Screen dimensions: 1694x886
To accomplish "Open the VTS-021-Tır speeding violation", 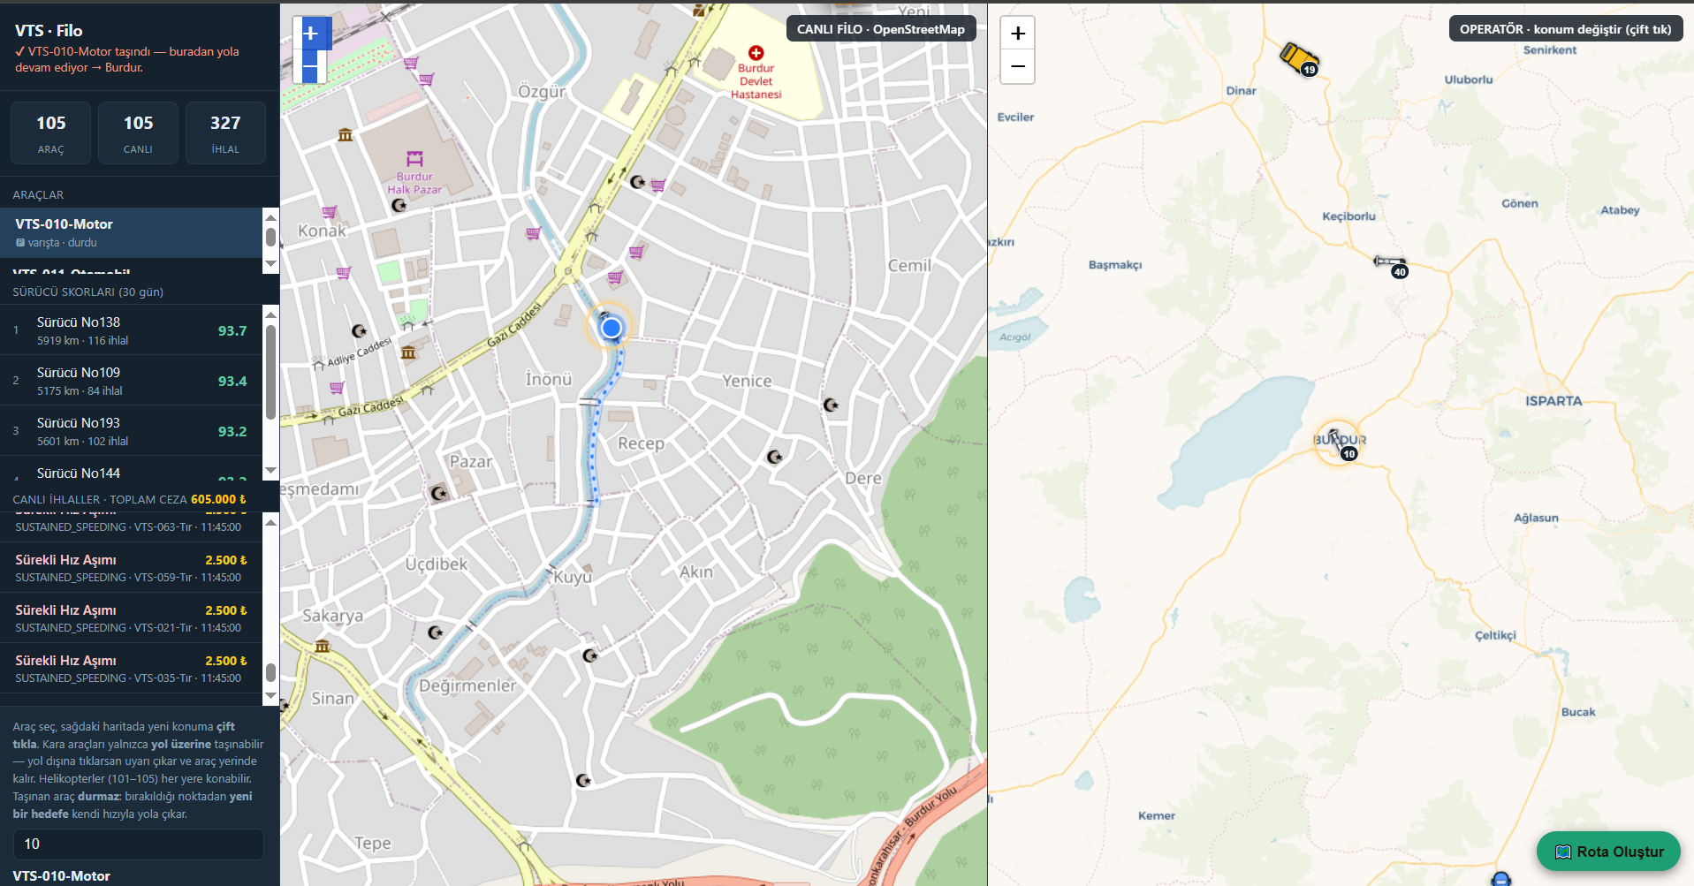I will pyautogui.click(x=131, y=617).
